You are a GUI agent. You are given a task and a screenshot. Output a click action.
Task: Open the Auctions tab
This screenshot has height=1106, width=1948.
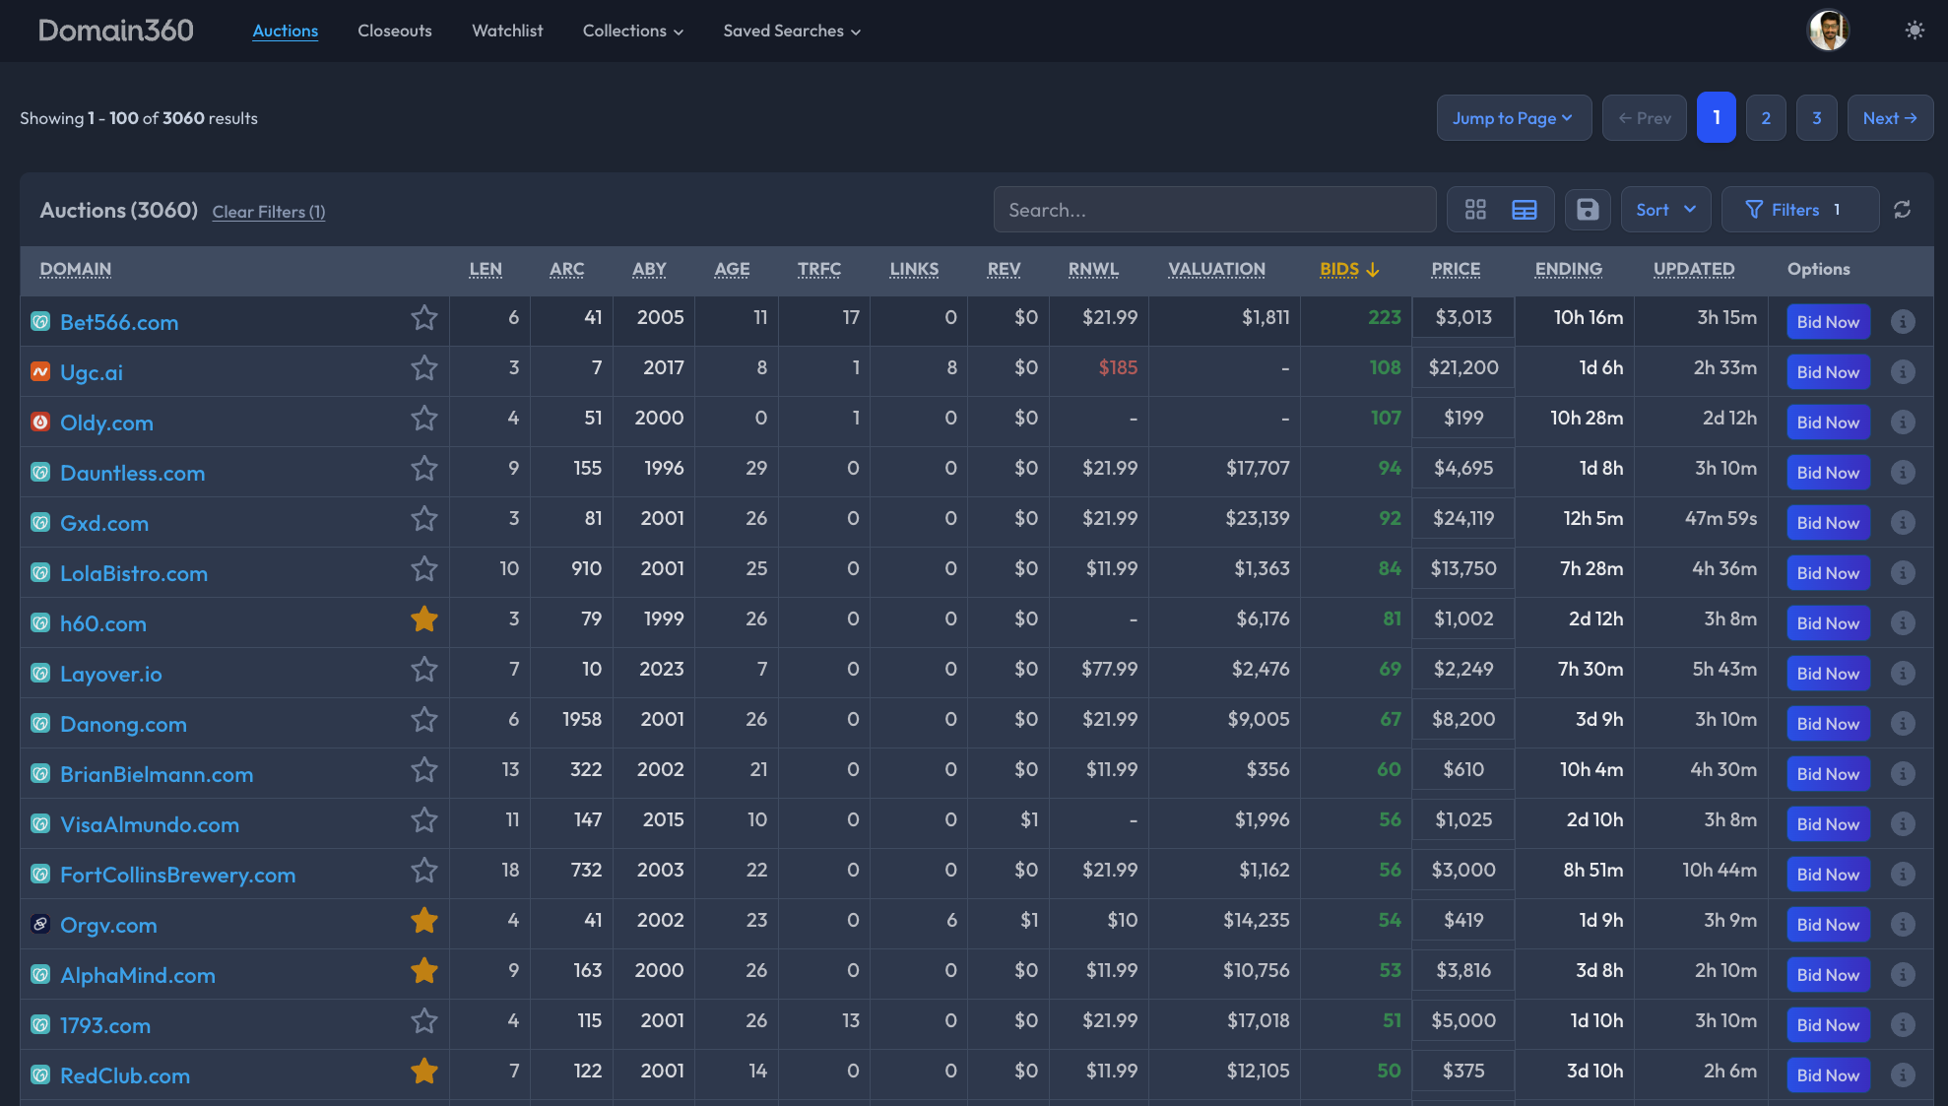285,31
